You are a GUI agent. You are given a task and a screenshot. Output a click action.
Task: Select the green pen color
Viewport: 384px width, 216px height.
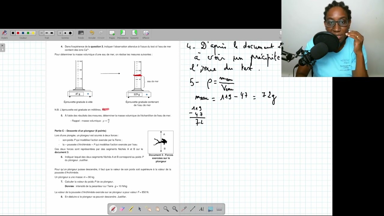point(28,33)
